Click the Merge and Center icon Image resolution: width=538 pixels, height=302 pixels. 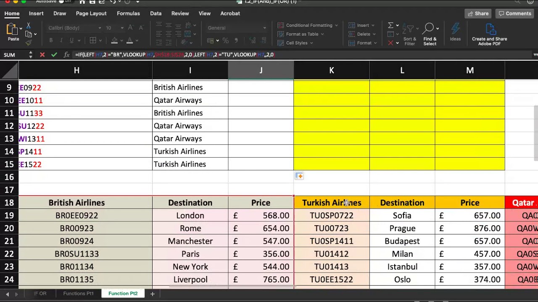(188, 34)
